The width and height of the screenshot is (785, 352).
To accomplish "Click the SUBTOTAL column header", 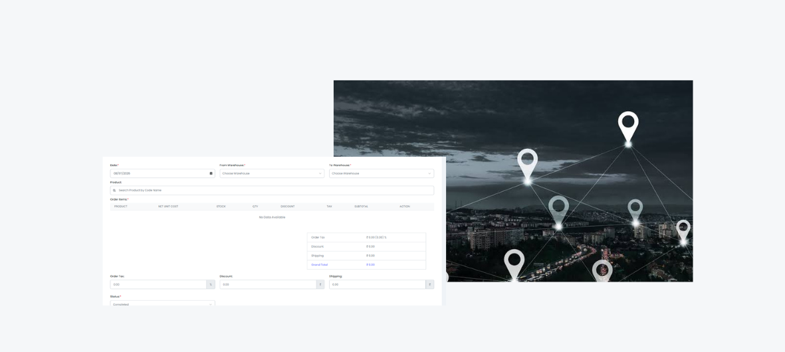I will pyautogui.click(x=361, y=207).
